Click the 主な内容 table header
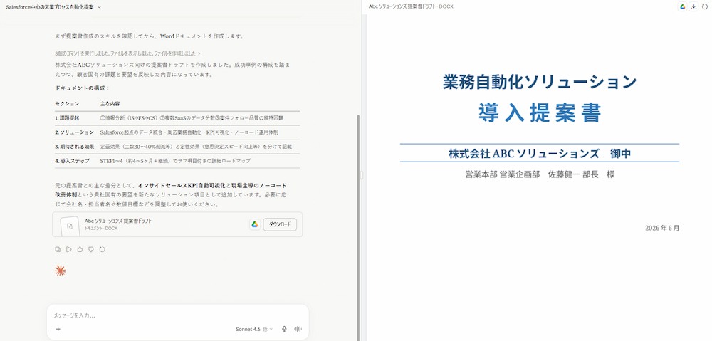Viewport: 712px width, 341px height. [x=110, y=104]
